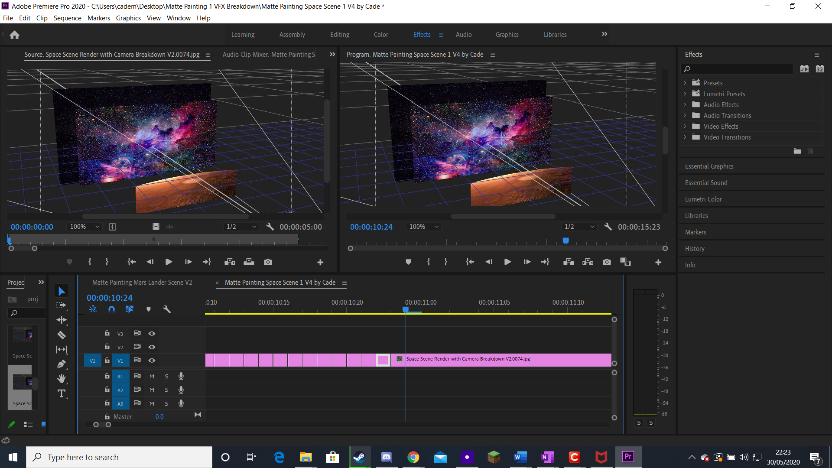Switch to the Color workspace
The image size is (832, 468).
pos(381,35)
